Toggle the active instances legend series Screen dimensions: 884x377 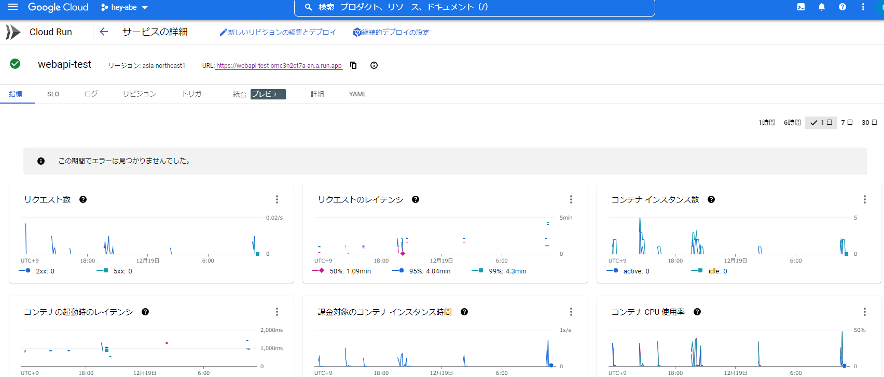(x=628, y=271)
